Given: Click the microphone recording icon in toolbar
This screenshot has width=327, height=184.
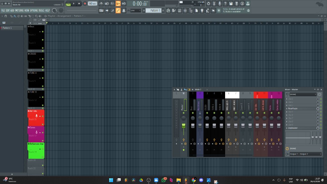Looking at the screenshot, I should [220, 4].
